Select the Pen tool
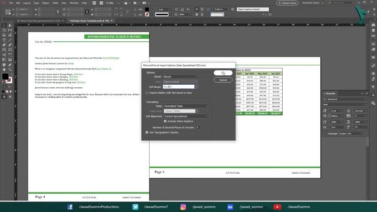Screen dimensions: 377x212 [4, 45]
